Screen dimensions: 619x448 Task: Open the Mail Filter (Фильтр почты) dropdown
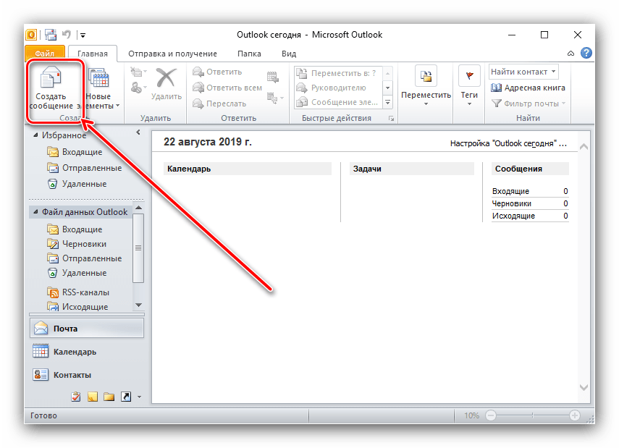[x=529, y=103]
